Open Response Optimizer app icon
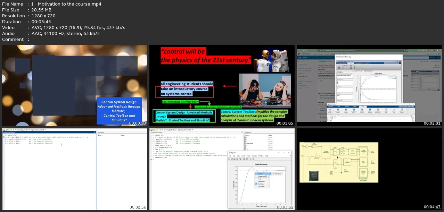 (370, 110)
